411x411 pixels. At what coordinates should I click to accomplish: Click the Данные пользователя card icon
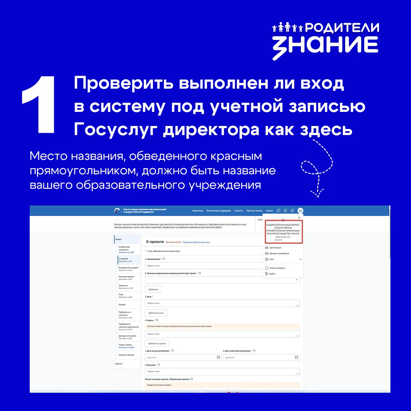point(266,253)
